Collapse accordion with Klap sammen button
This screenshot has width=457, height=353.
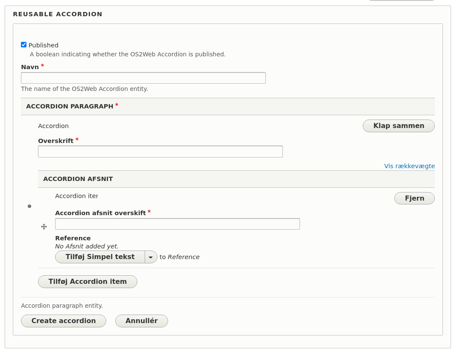399,126
